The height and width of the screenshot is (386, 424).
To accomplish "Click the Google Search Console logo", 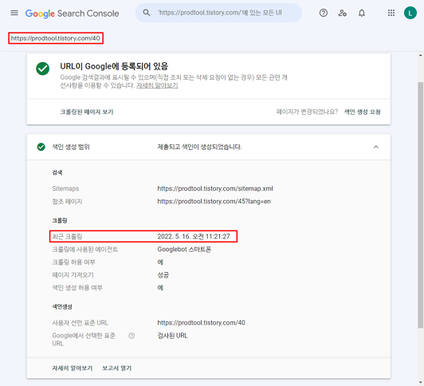I will point(73,14).
